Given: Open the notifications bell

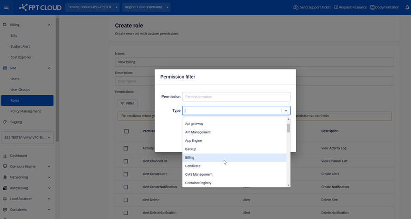Looking at the screenshot, I should [407, 7].
